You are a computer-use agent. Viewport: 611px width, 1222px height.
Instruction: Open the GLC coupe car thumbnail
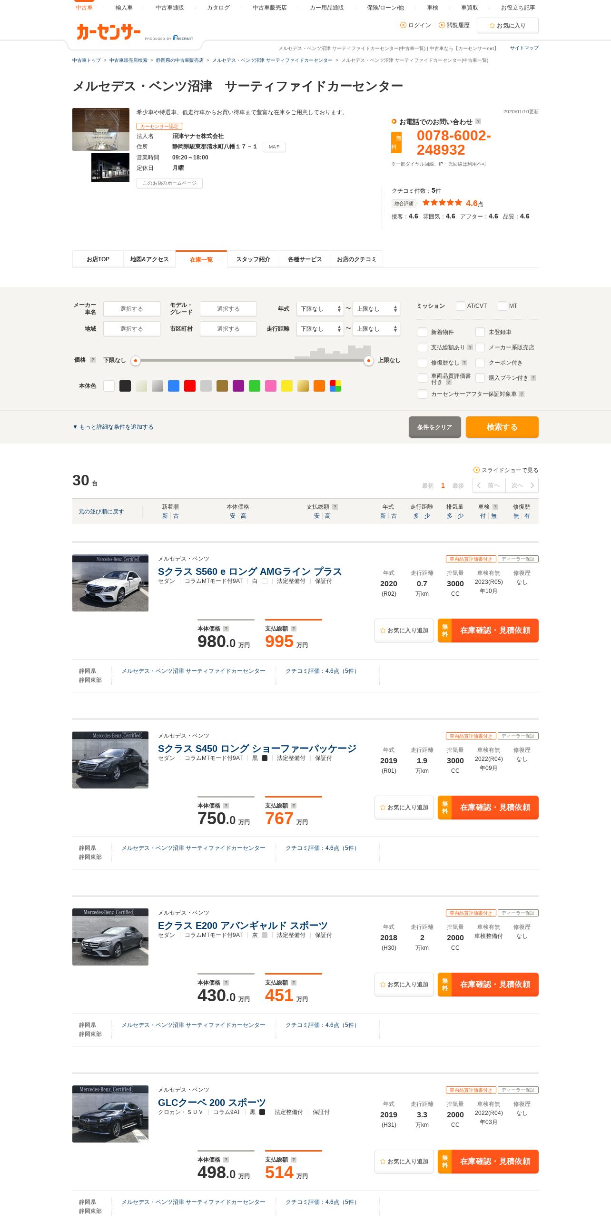point(110,1114)
